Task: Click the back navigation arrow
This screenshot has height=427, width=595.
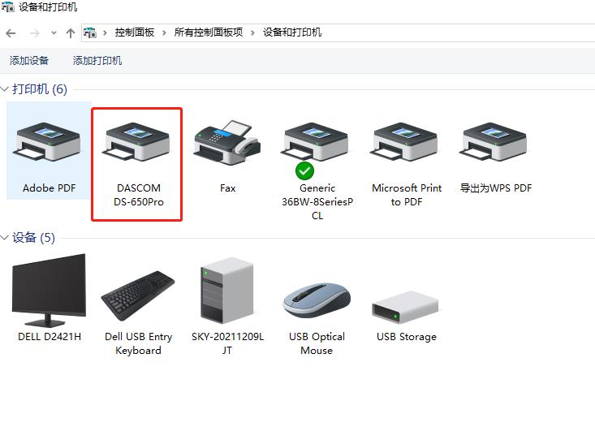Action: (11, 33)
